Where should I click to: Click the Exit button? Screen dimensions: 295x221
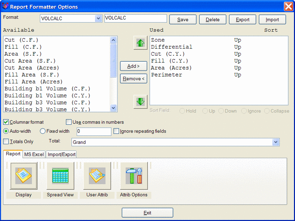click(147, 213)
